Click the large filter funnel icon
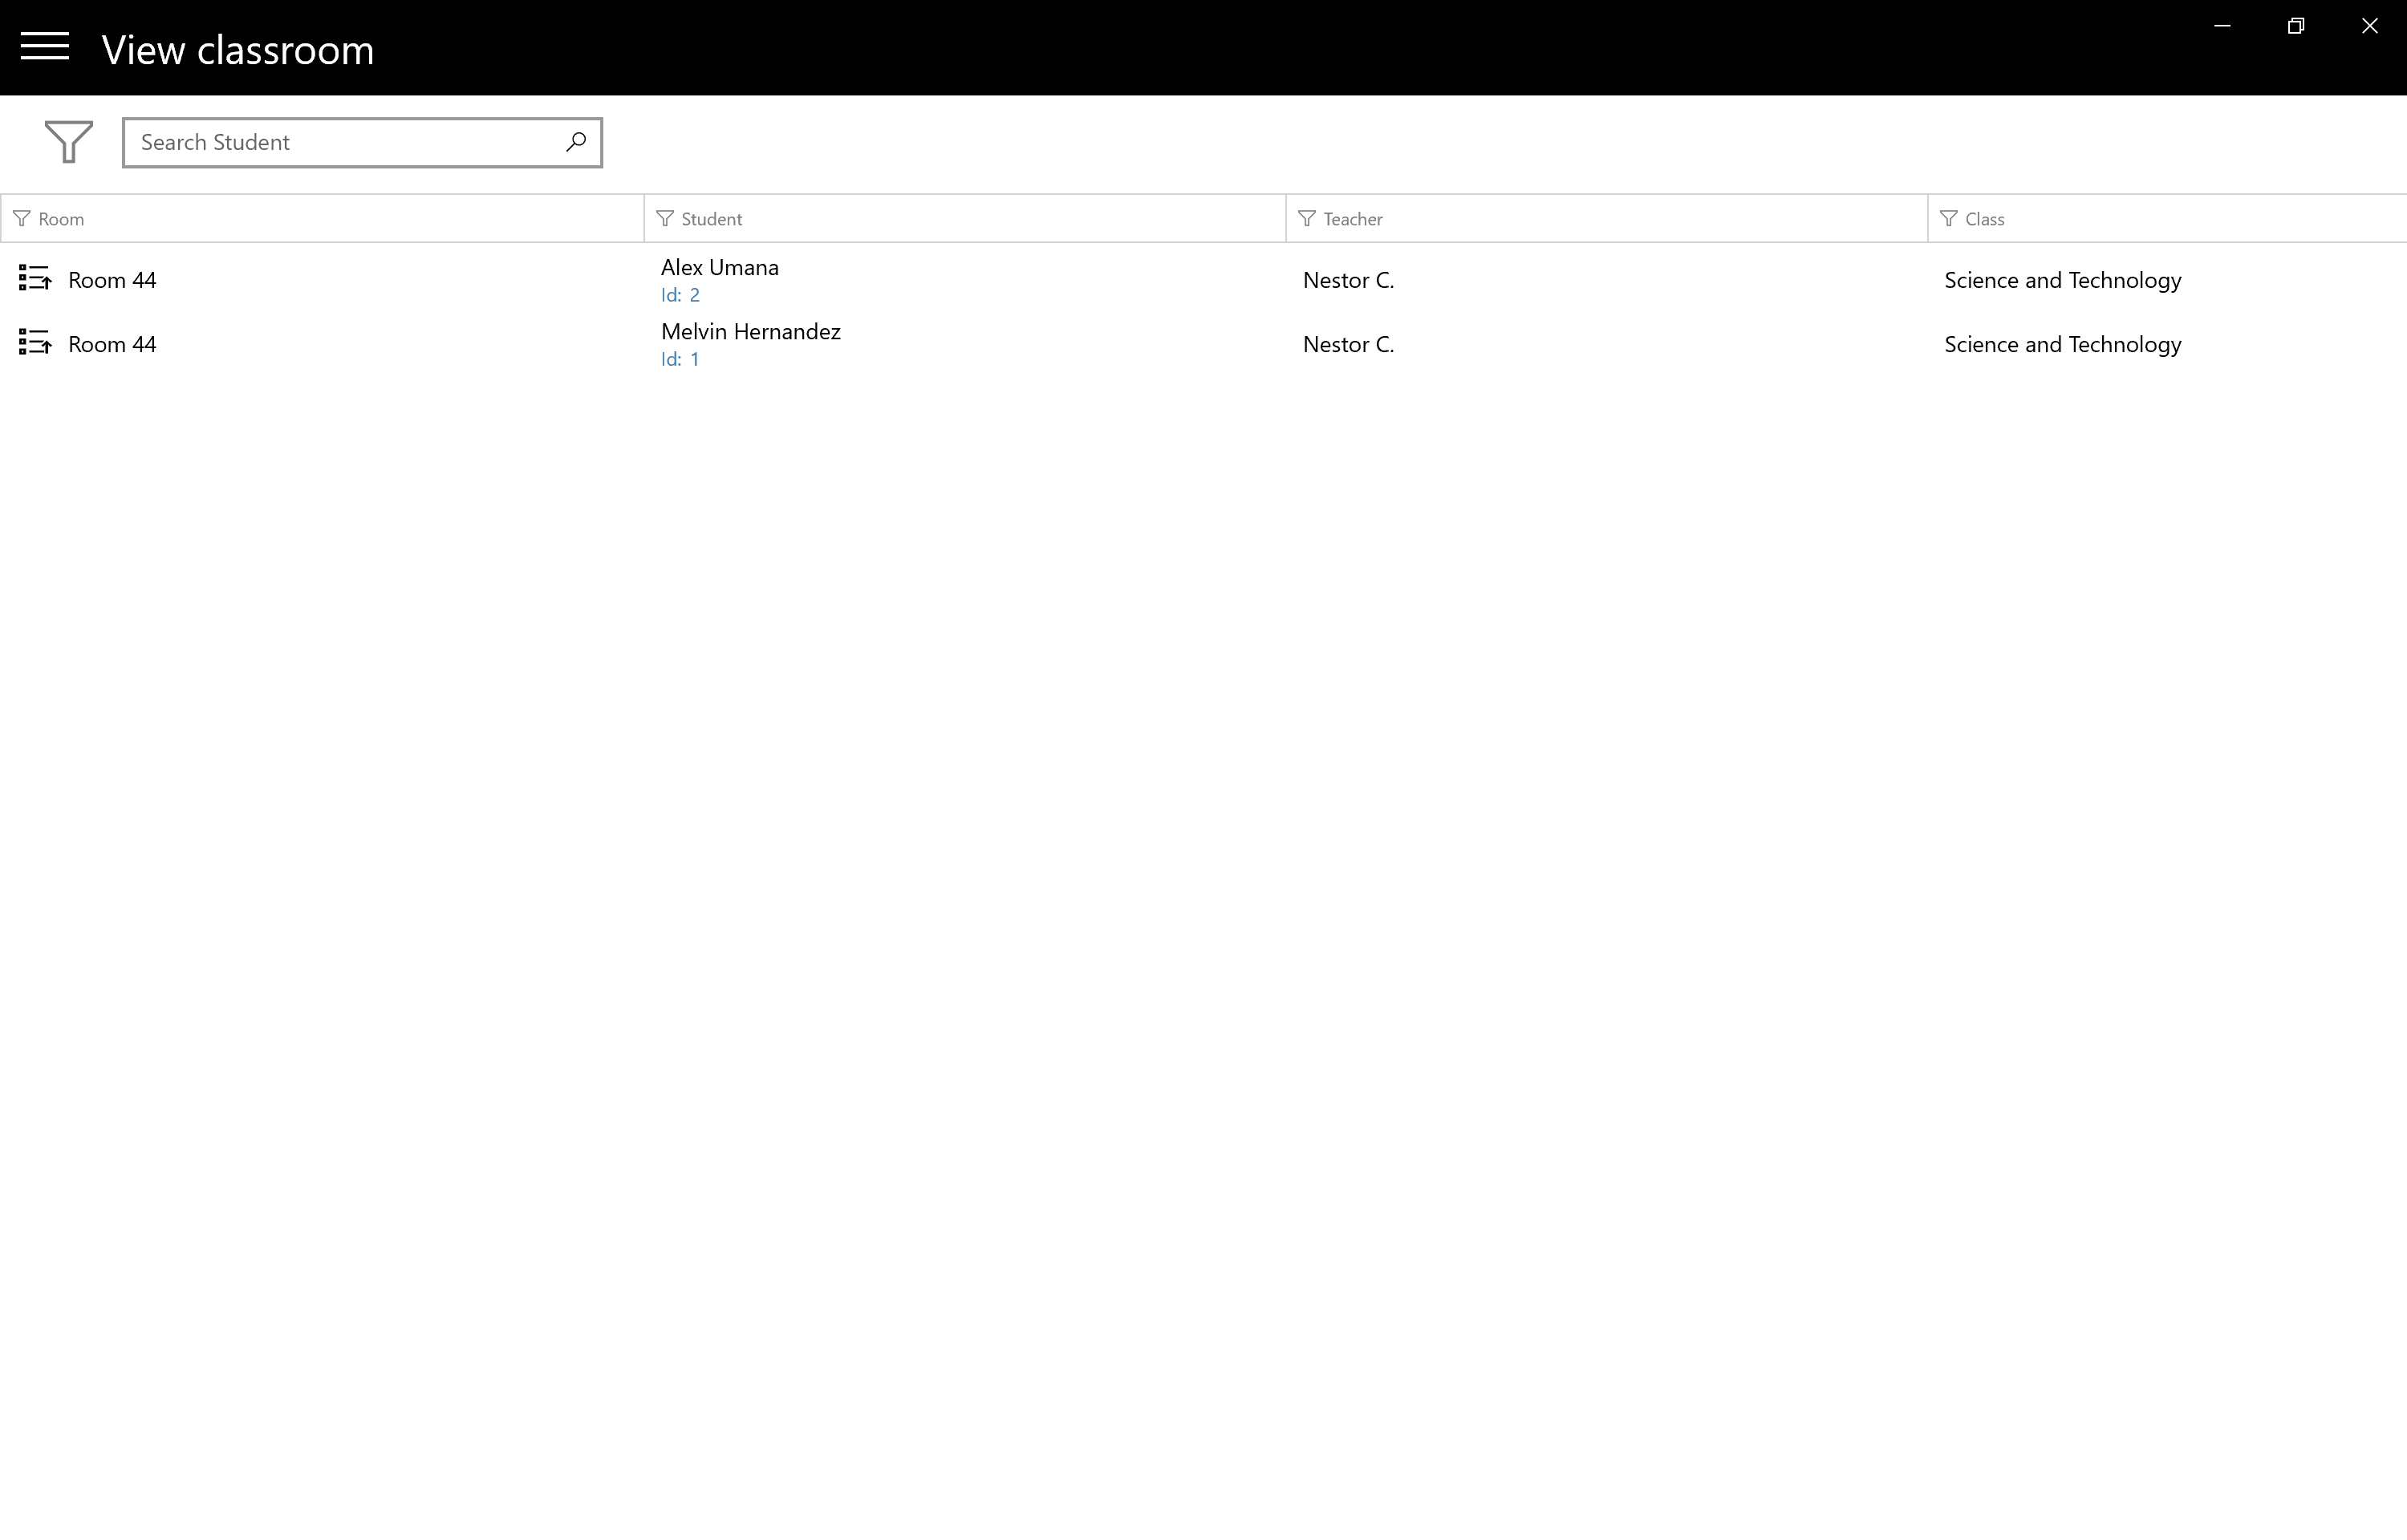 point(69,142)
